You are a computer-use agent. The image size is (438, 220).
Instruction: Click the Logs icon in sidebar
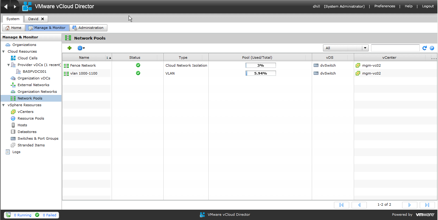click(x=8, y=152)
